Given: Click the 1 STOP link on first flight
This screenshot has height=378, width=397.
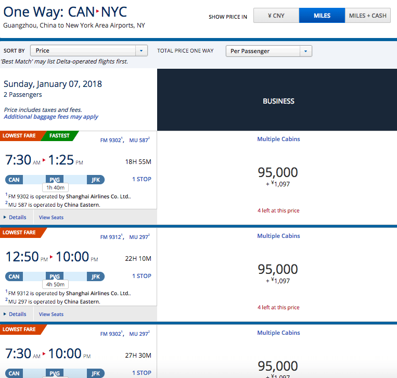Looking at the screenshot, I should 142,179.
